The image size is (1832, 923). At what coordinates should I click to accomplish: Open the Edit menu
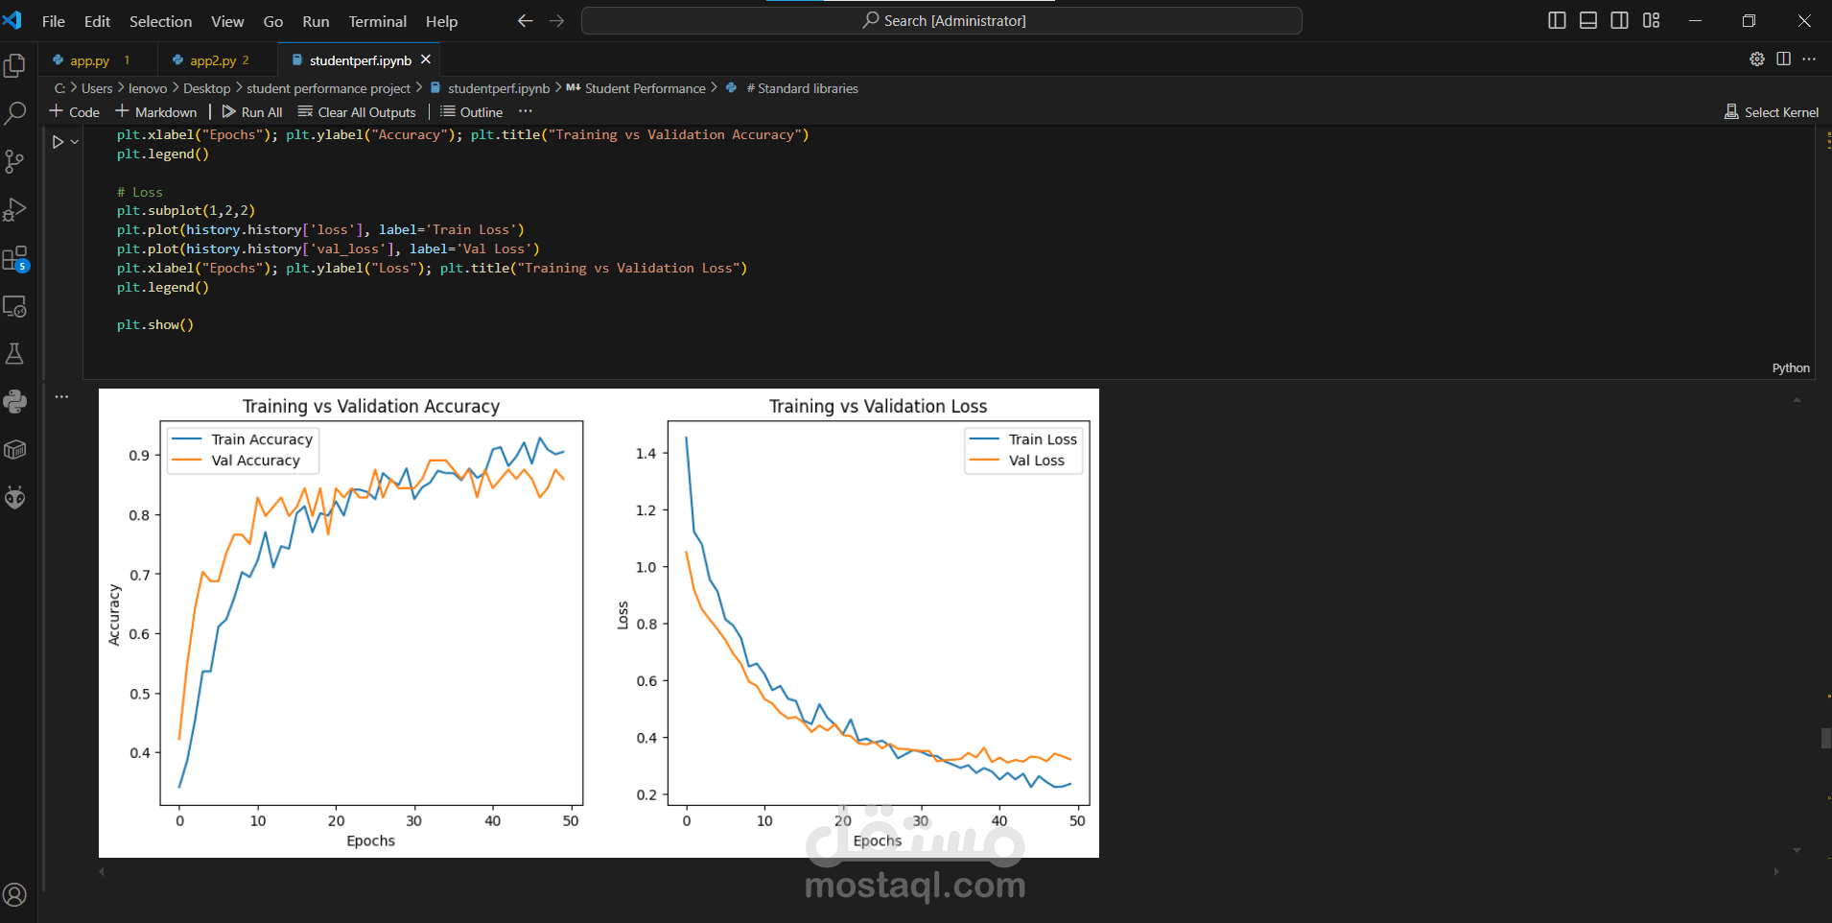click(97, 21)
